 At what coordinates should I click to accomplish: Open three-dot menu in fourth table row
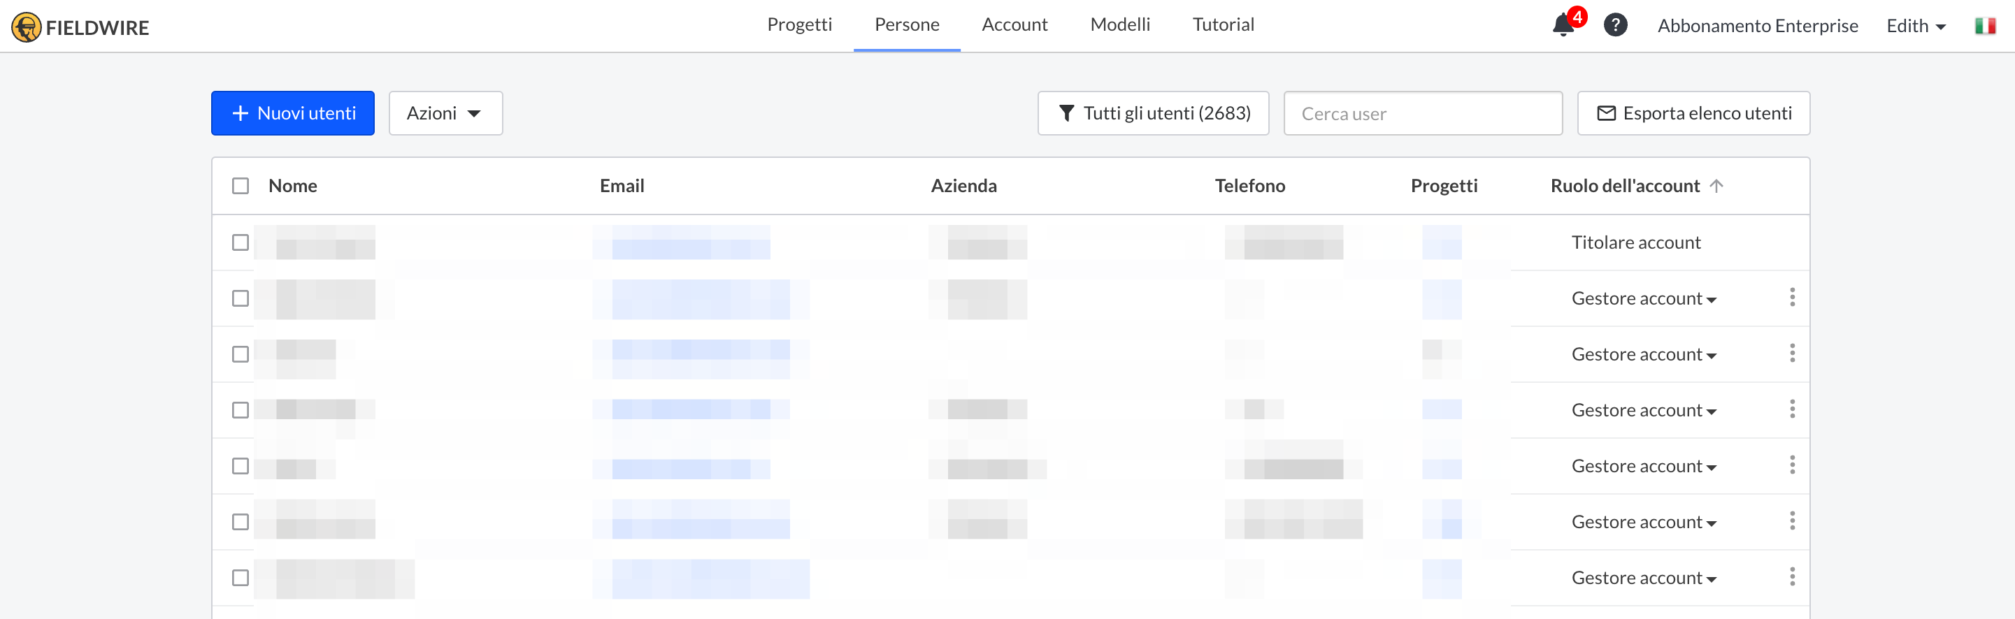(1792, 409)
